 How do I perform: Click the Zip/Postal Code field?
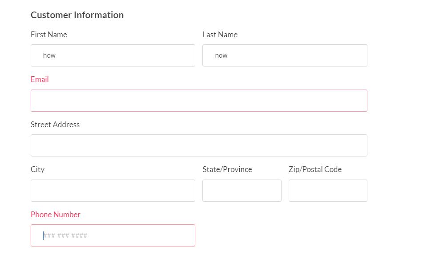coord(328,191)
